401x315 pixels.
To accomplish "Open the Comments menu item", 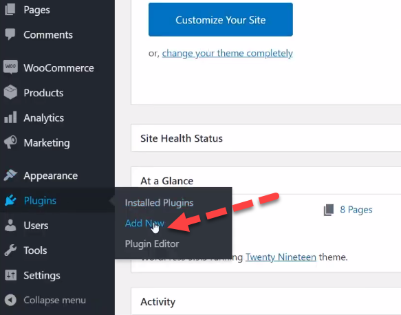I will [x=48, y=35].
